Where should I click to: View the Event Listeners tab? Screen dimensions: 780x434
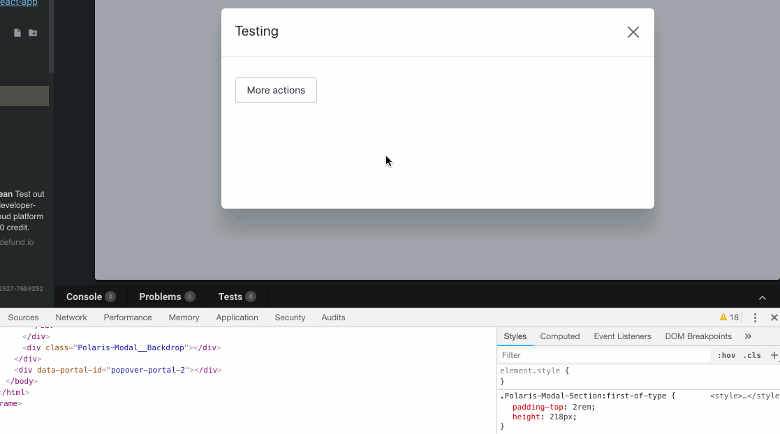pos(622,336)
